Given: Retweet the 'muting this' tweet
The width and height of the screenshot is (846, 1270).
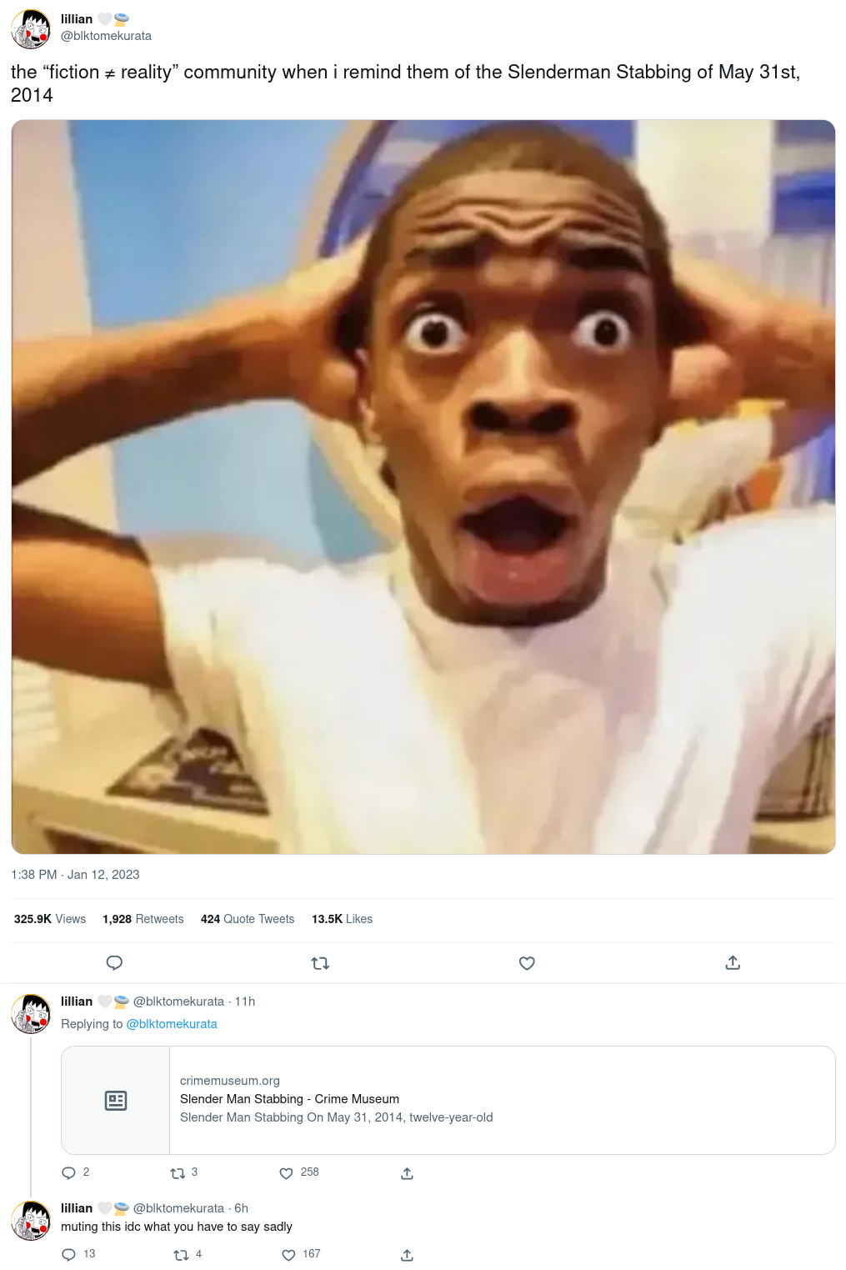Looking at the screenshot, I should [181, 1255].
